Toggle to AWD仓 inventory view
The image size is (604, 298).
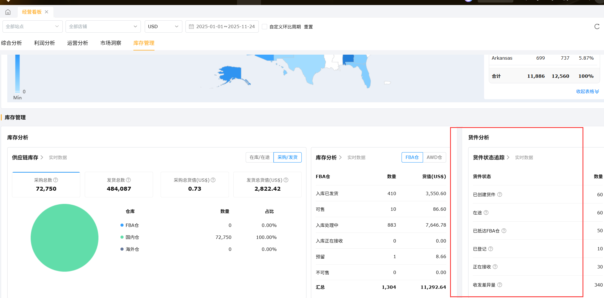(434, 158)
